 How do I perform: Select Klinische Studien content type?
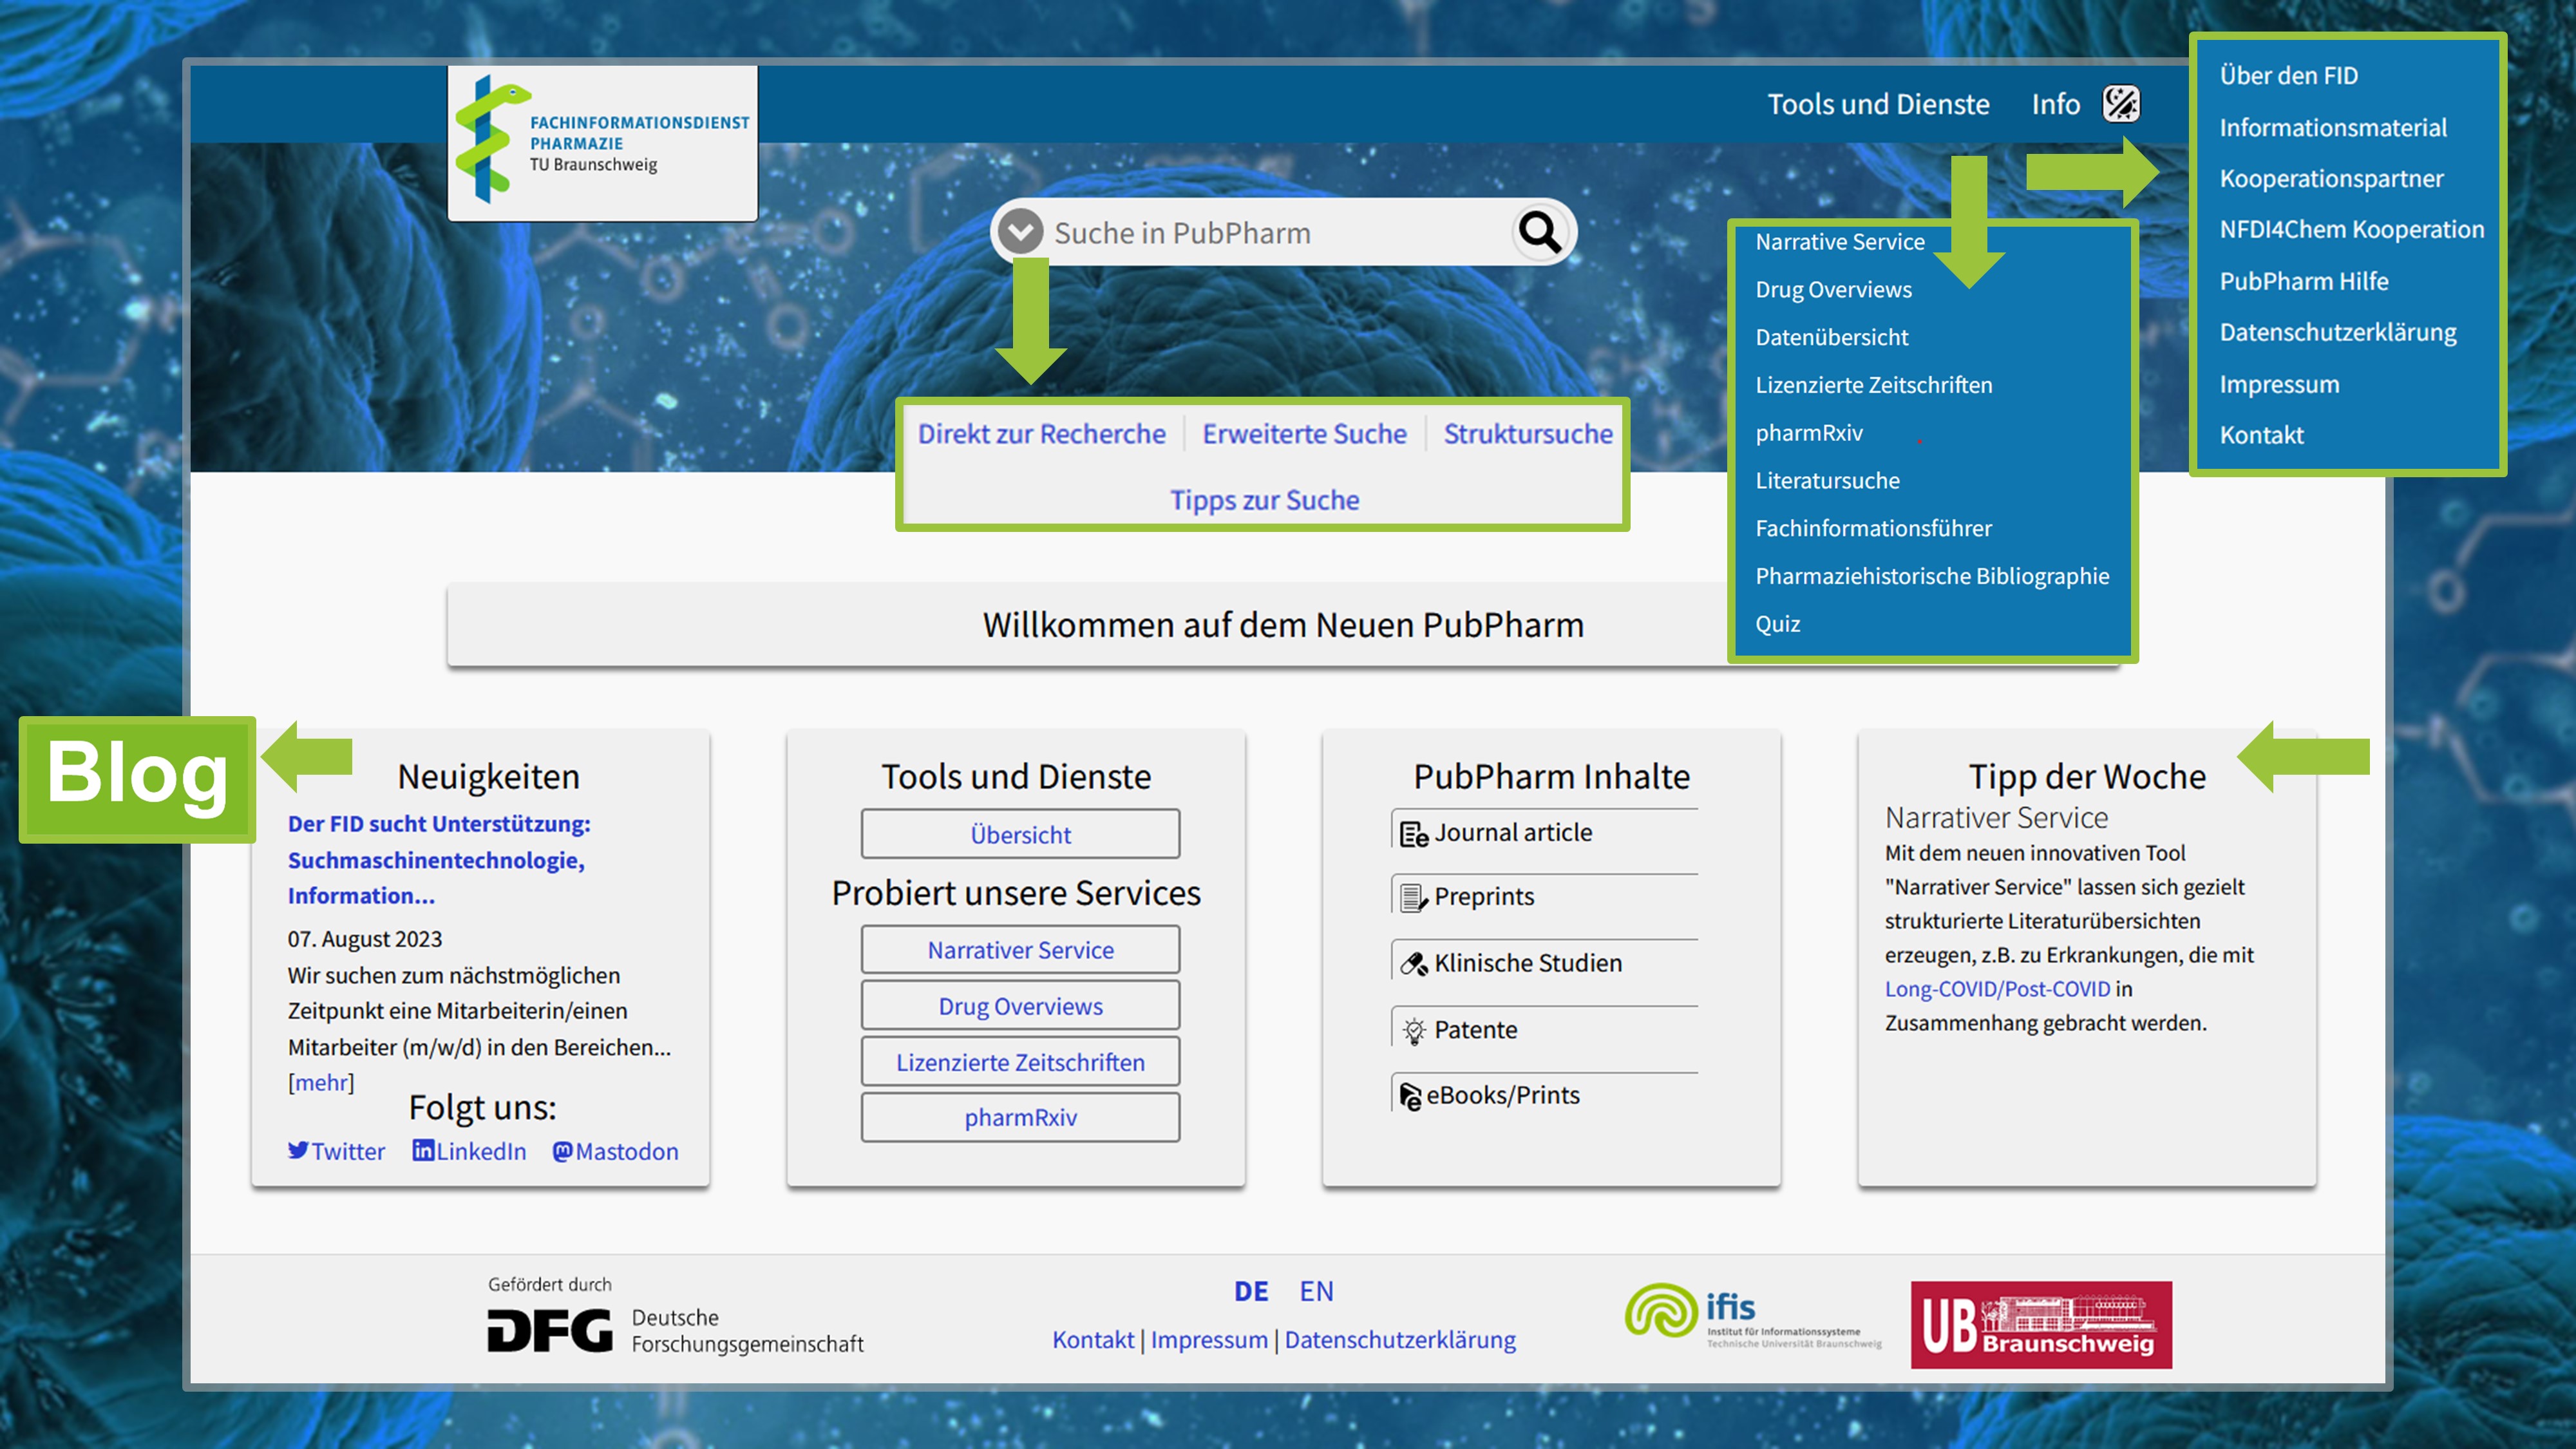[1527, 963]
